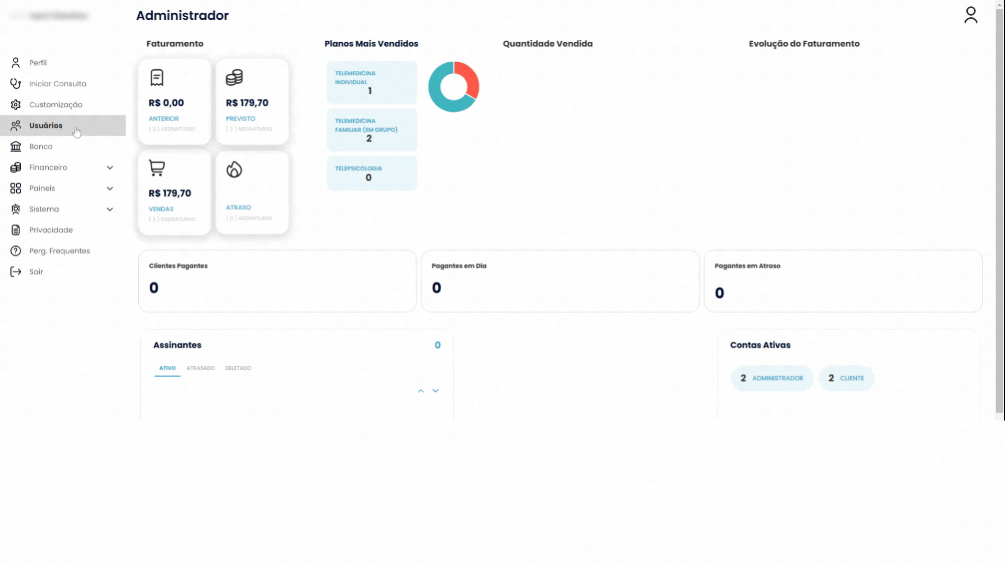The image size is (1005, 565).
Task: Select the Ativo tab in Assinantes
Action: (167, 368)
